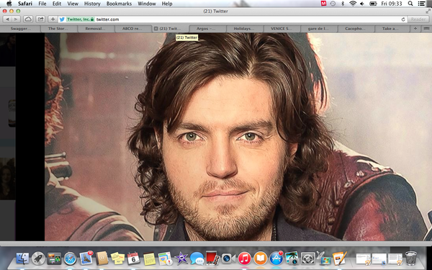Close the (21) Twitter tab with its x

(x=156, y=29)
